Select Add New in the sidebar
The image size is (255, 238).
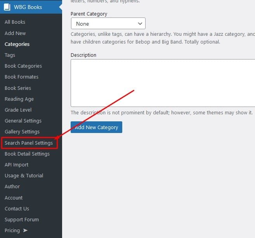(x=15, y=33)
